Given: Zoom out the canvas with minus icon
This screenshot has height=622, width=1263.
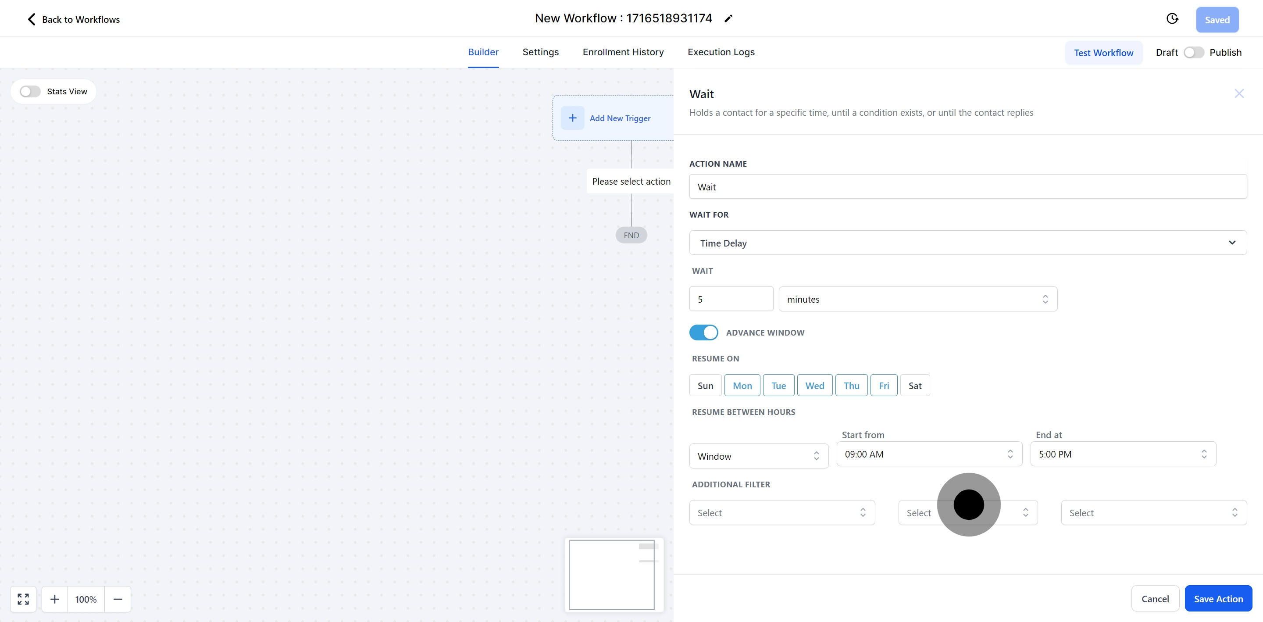Looking at the screenshot, I should [x=118, y=599].
